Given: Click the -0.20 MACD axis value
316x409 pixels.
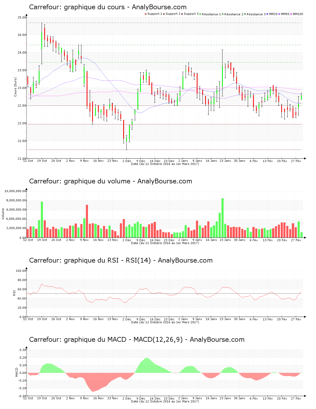Looking at the screenshot, I should pos(23,388).
